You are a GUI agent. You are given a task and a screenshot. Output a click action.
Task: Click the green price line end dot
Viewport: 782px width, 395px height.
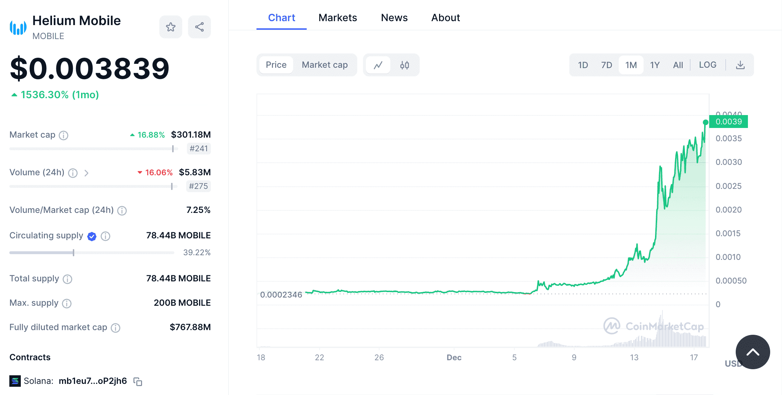pyautogui.click(x=706, y=123)
